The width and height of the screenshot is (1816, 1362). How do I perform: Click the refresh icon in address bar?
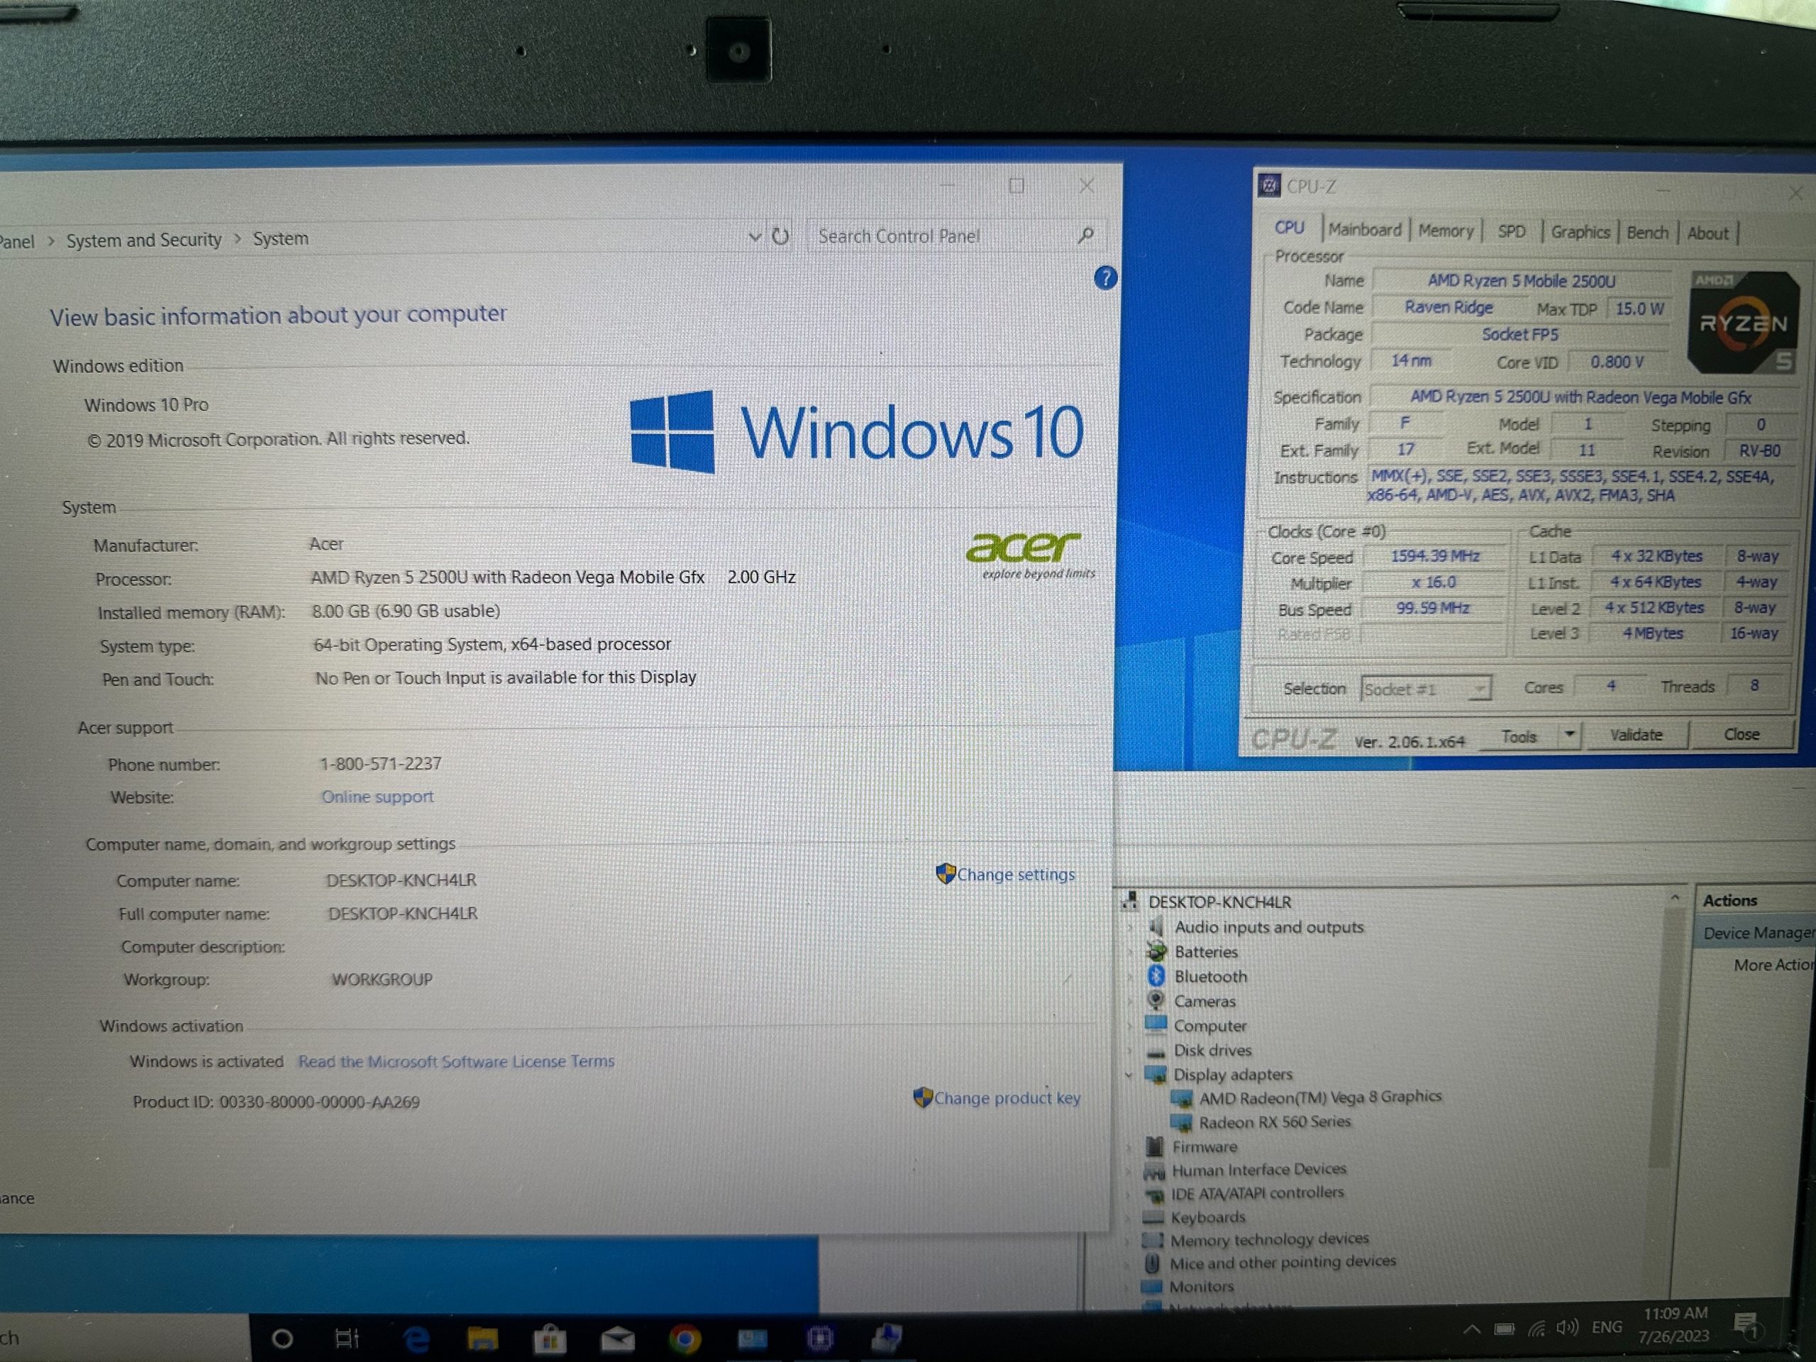(781, 236)
